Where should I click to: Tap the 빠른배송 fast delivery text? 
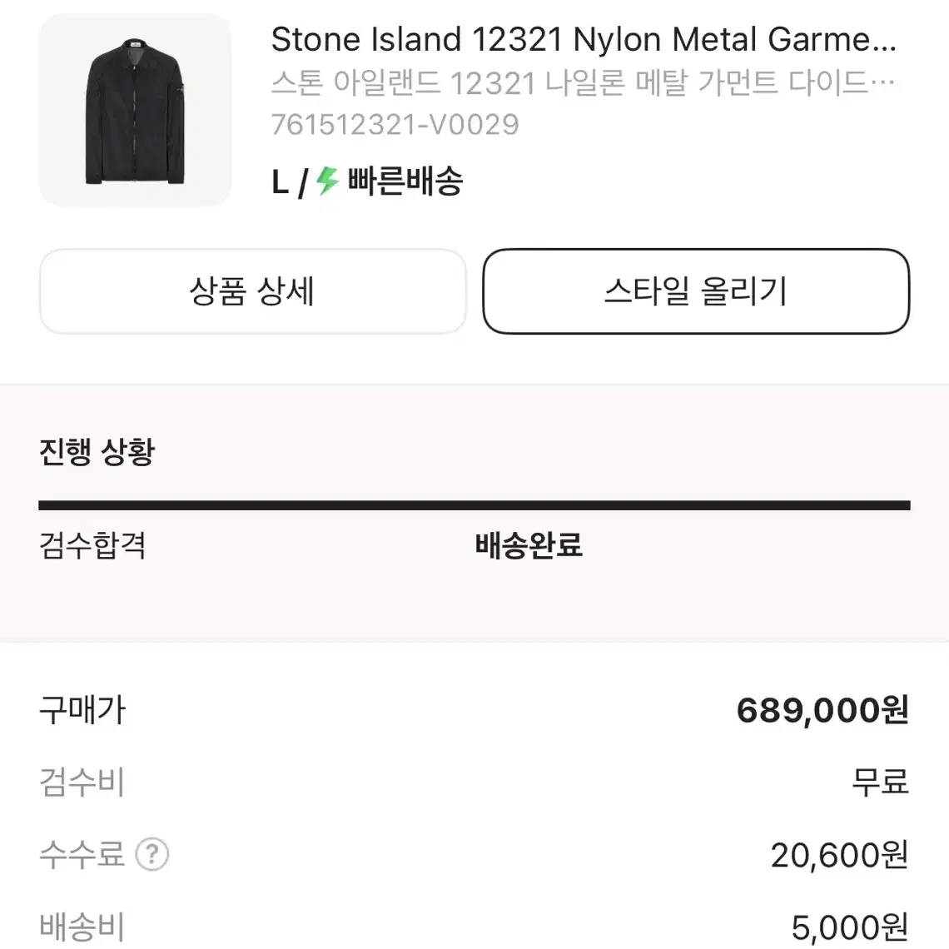pyautogui.click(x=405, y=181)
